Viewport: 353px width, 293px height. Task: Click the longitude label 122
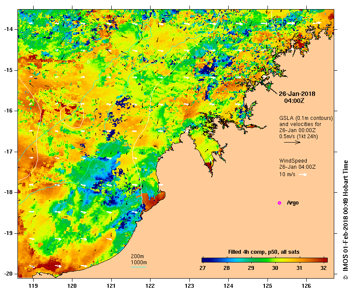click(150, 286)
